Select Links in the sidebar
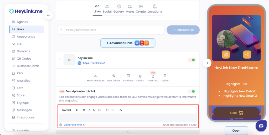Viewport: 269px width, 135px height. pyautogui.click(x=27, y=29)
